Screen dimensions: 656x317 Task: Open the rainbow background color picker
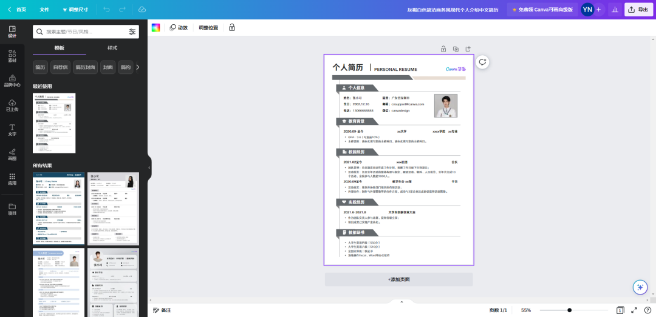156,28
